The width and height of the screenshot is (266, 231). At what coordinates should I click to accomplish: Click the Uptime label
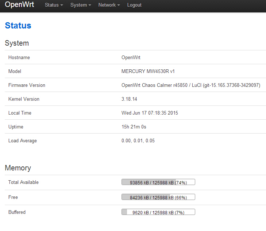tap(16, 127)
